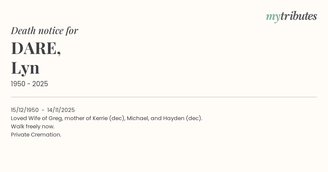328x172 pixels.
Task: Click the first name "Lyn"
Action: coord(25,68)
